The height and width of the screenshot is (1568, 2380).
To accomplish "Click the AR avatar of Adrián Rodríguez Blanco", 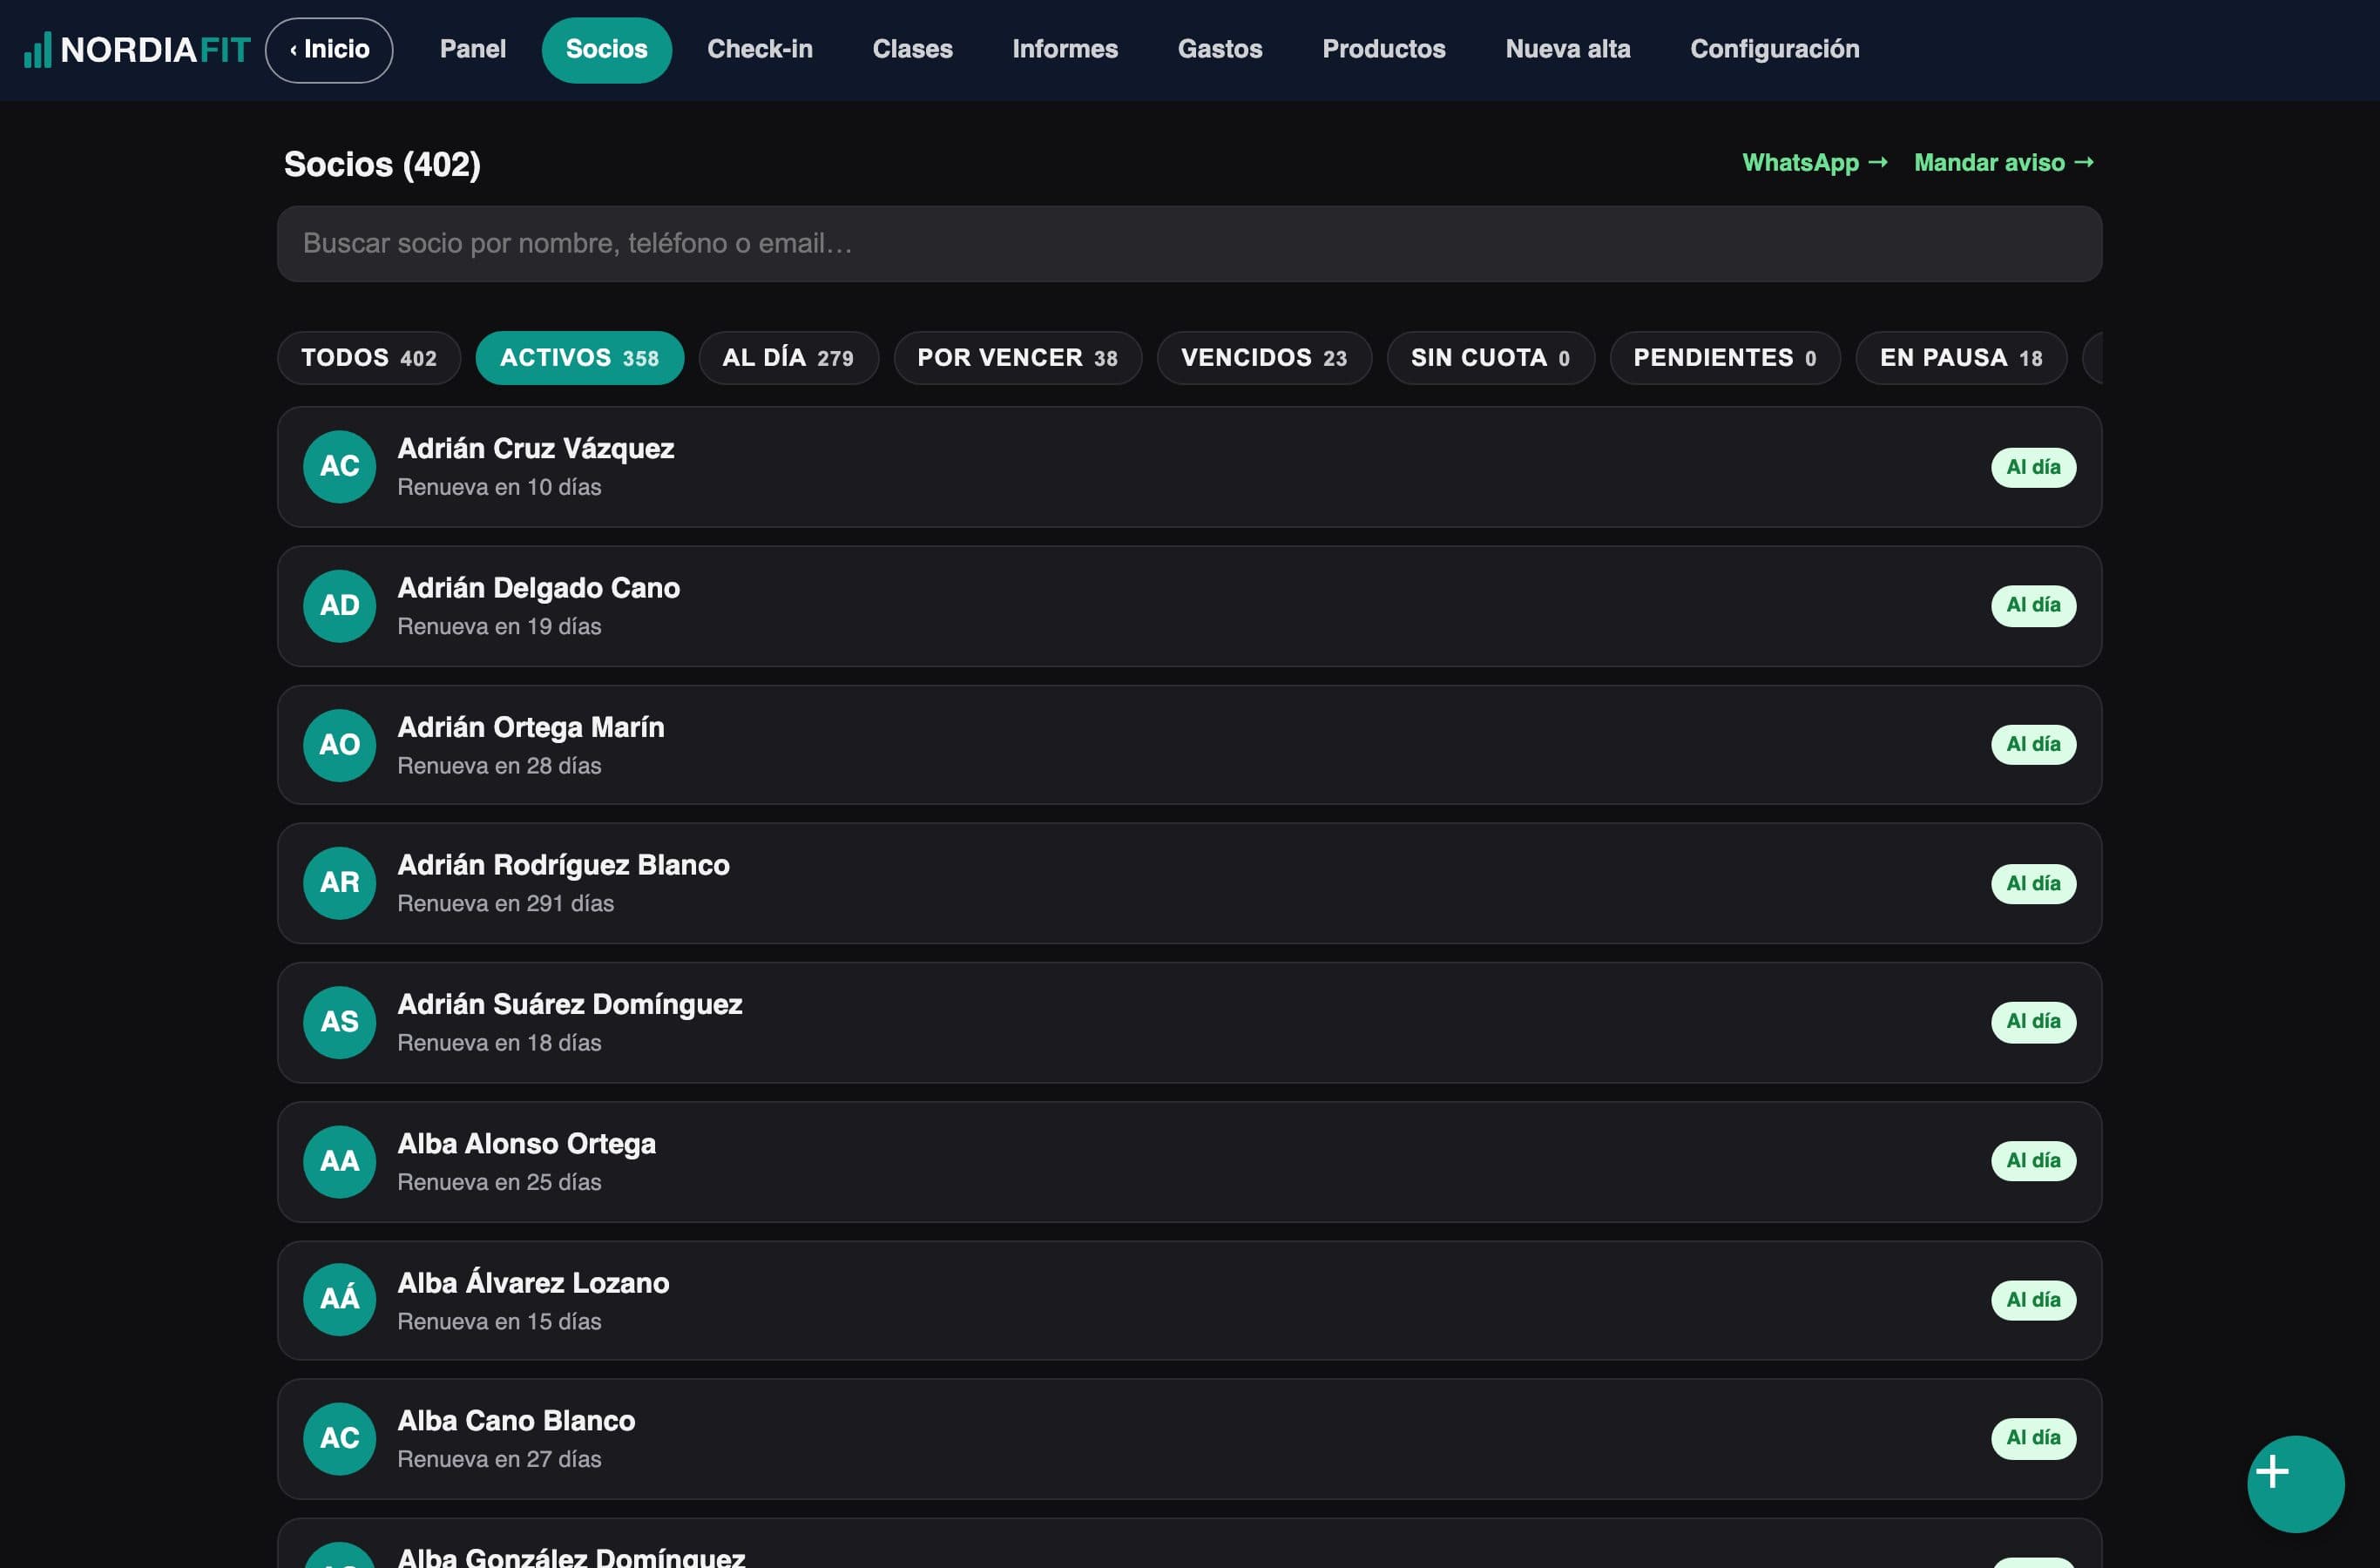I will point(339,883).
